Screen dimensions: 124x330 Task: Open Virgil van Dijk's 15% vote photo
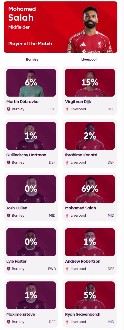click(x=90, y=83)
